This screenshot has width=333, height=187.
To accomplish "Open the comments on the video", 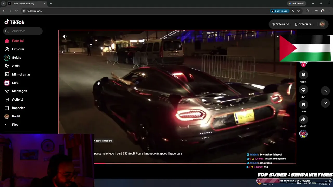I will point(303,90).
